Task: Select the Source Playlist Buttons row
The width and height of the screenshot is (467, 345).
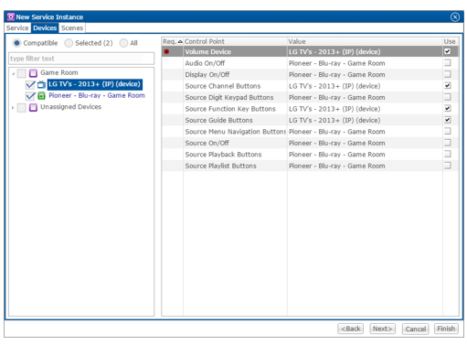Action: (310, 166)
